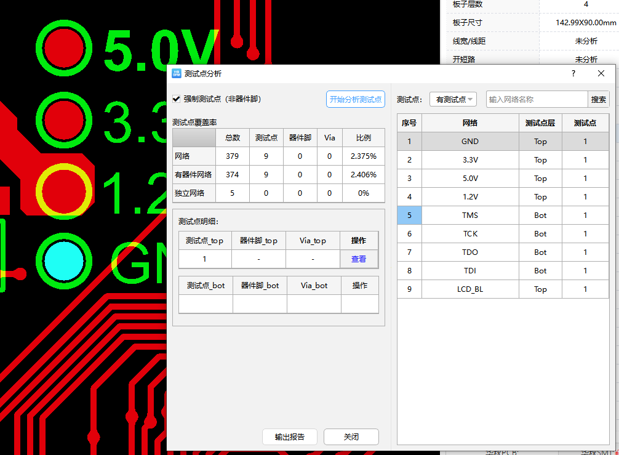The height and width of the screenshot is (455, 619).
Task: Click the 测试点层 column header
Action: [540, 123]
